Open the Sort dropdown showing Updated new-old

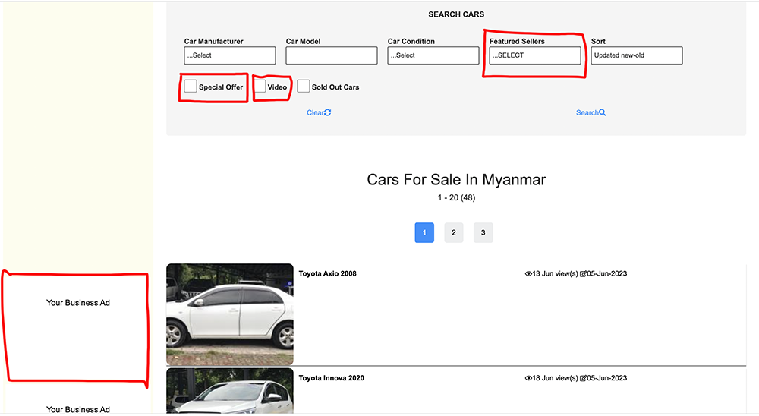coord(637,55)
